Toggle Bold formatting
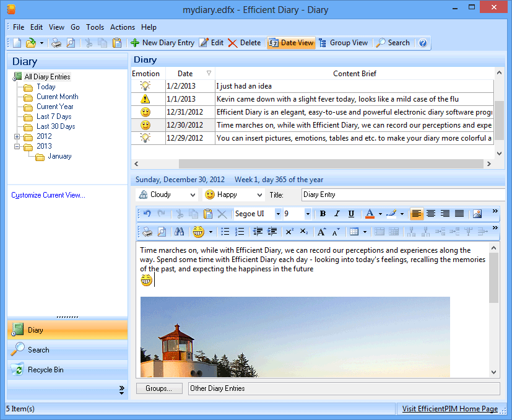This screenshot has width=512, height=420. tap(323, 214)
